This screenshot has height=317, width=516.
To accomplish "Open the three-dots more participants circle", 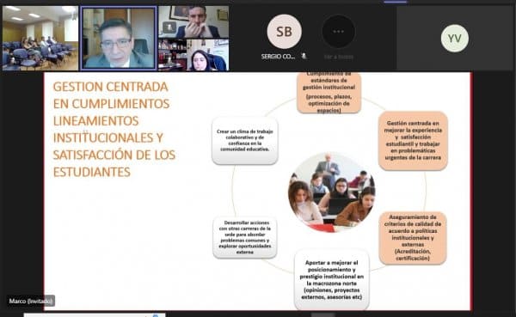I will 338,32.
